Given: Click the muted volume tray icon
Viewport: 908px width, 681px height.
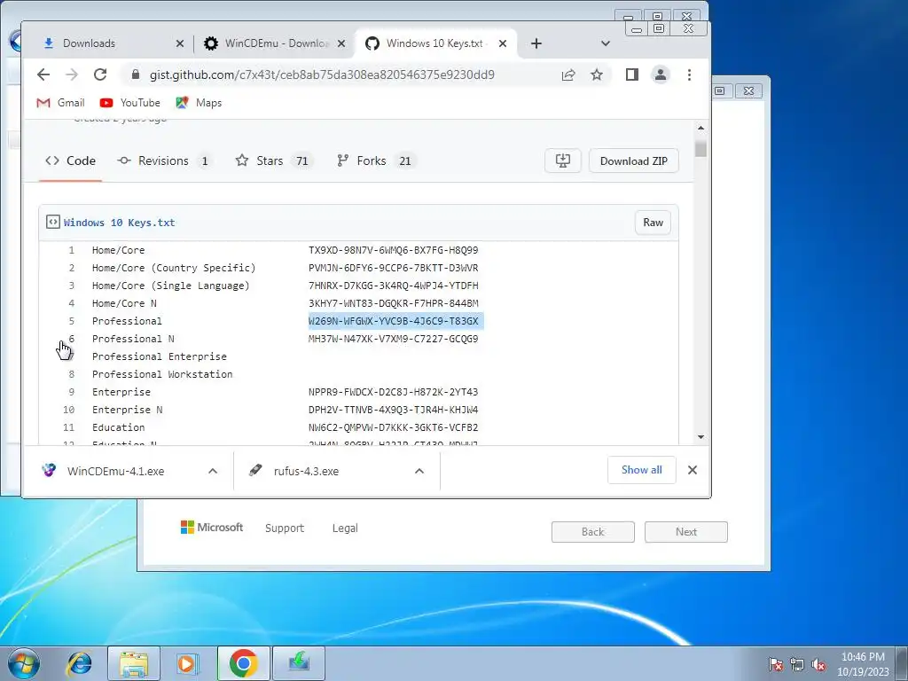Looking at the screenshot, I should tap(818, 664).
